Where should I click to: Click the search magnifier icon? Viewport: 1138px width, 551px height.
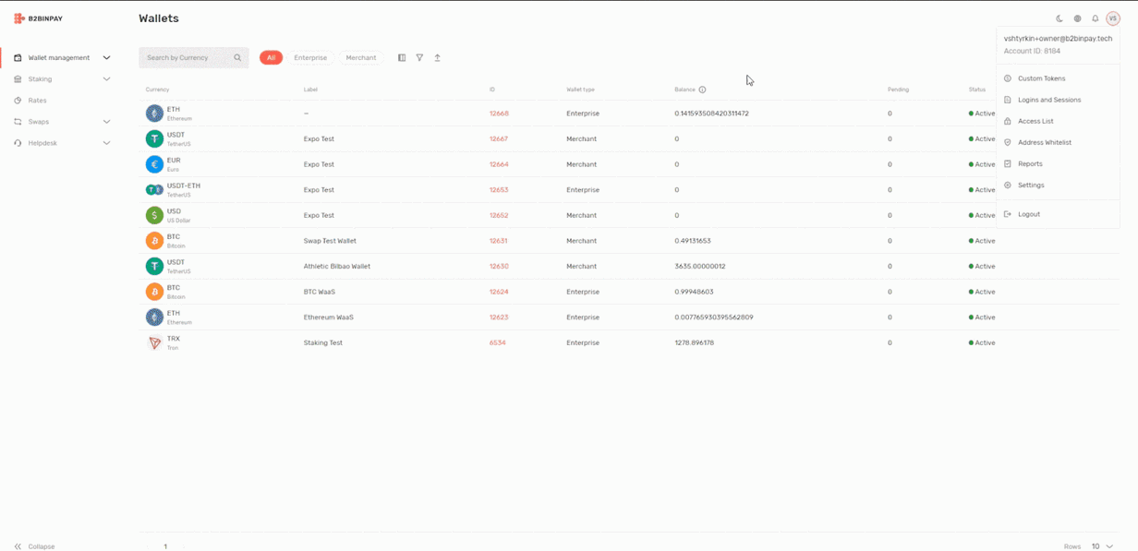(x=237, y=57)
